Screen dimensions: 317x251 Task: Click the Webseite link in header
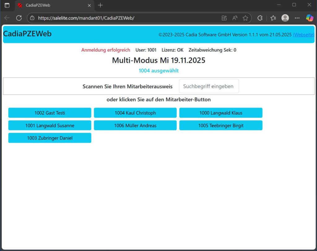click(x=303, y=35)
